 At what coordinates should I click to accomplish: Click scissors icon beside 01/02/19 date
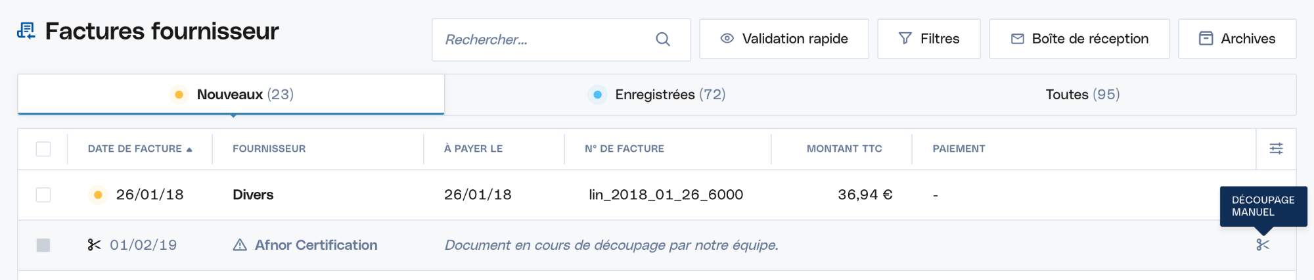(x=94, y=245)
